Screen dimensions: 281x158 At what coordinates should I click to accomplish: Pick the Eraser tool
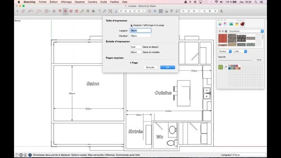click(23, 11)
